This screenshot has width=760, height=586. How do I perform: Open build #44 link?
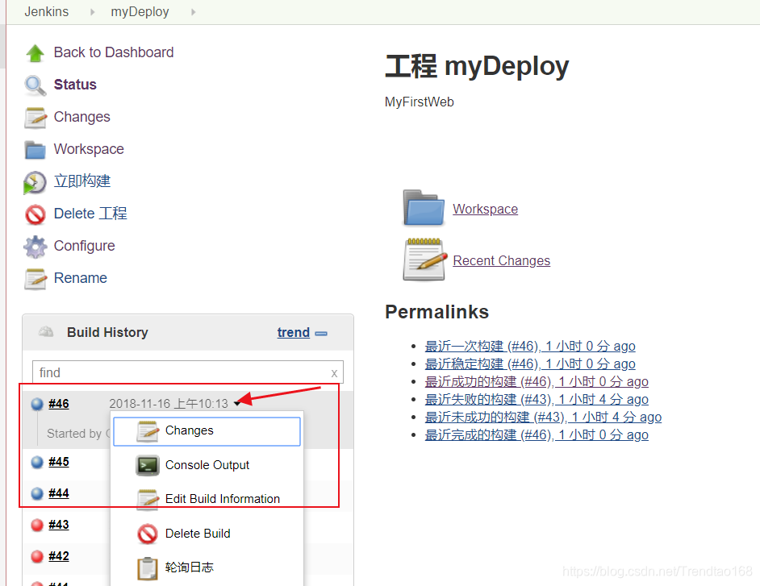click(59, 493)
